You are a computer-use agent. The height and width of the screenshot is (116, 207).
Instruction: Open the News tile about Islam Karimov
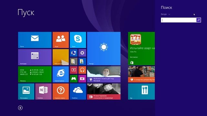104,92
